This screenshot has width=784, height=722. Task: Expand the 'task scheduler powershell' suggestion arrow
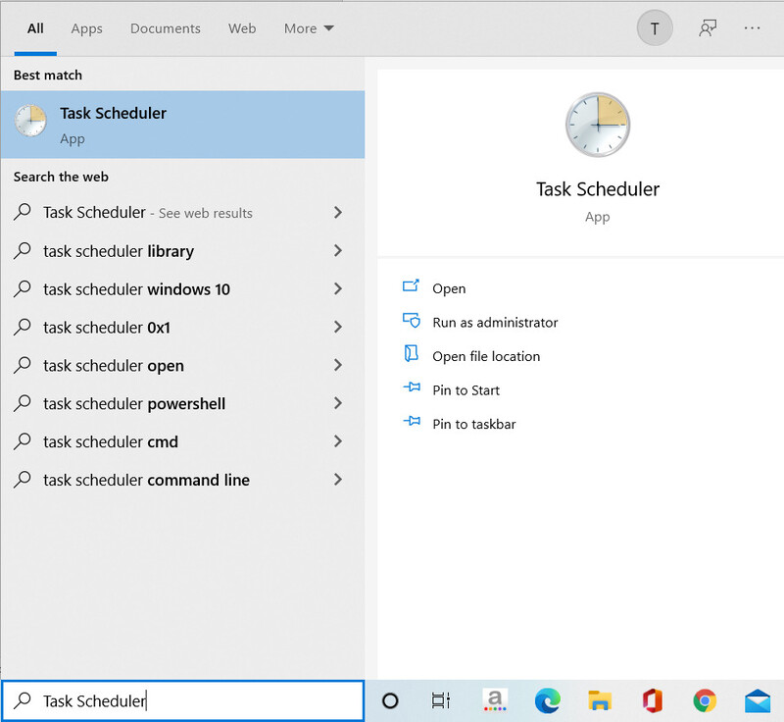tap(338, 403)
